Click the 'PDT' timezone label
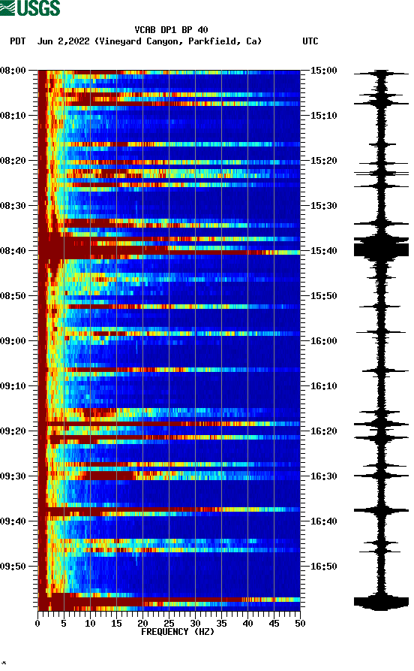The width and height of the screenshot is (414, 671). pos(17,41)
